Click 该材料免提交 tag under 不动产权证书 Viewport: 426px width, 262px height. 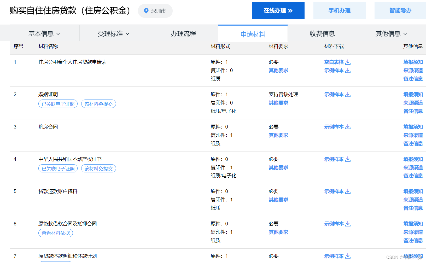pyautogui.click(x=98, y=168)
